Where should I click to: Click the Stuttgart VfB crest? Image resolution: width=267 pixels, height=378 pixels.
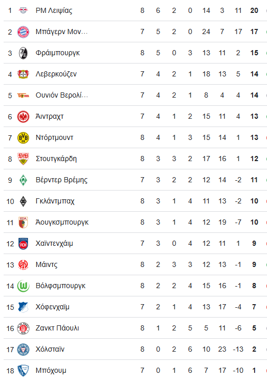(23, 159)
